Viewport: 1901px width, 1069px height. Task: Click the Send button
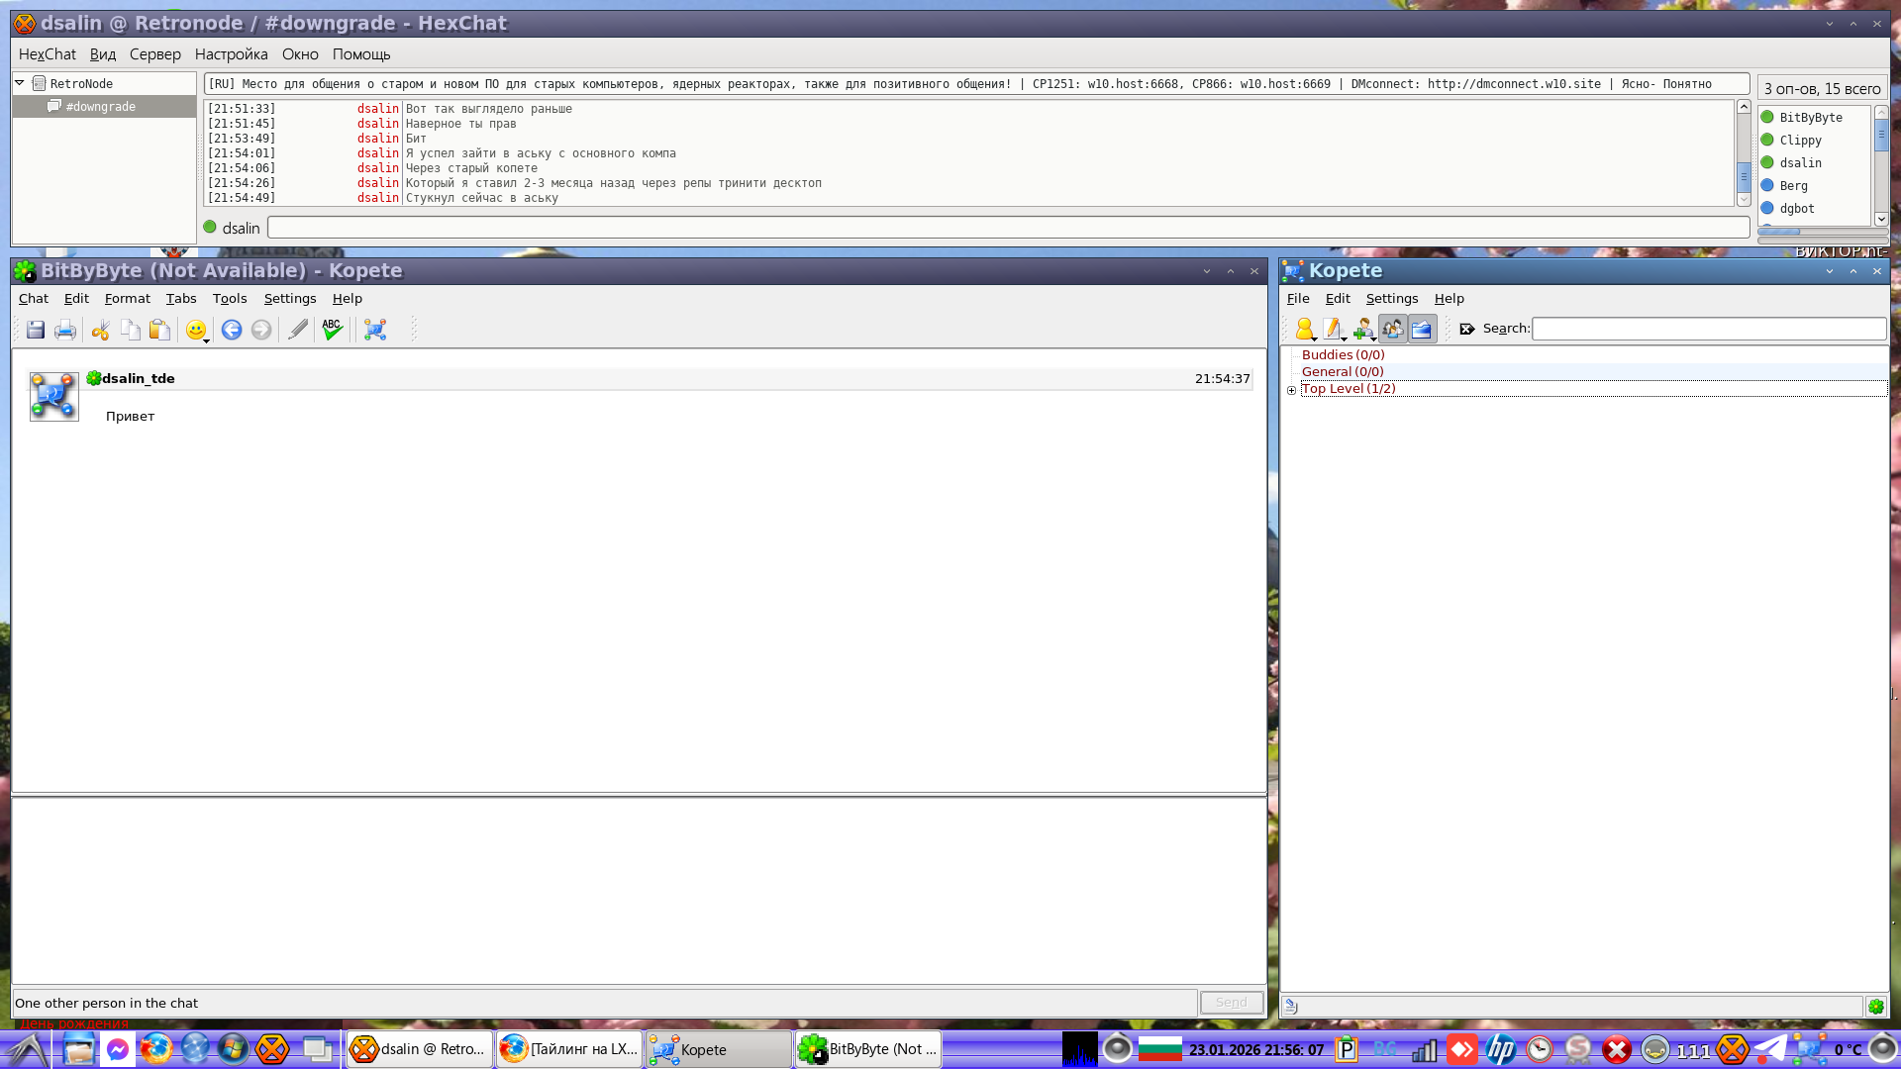pyautogui.click(x=1231, y=1002)
